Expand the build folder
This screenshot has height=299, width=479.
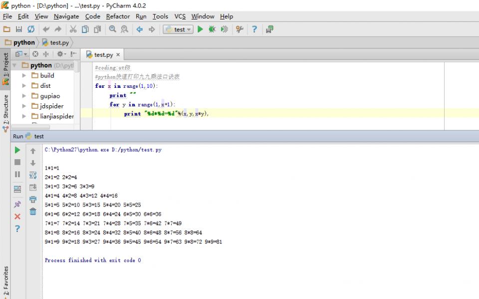coord(24,75)
